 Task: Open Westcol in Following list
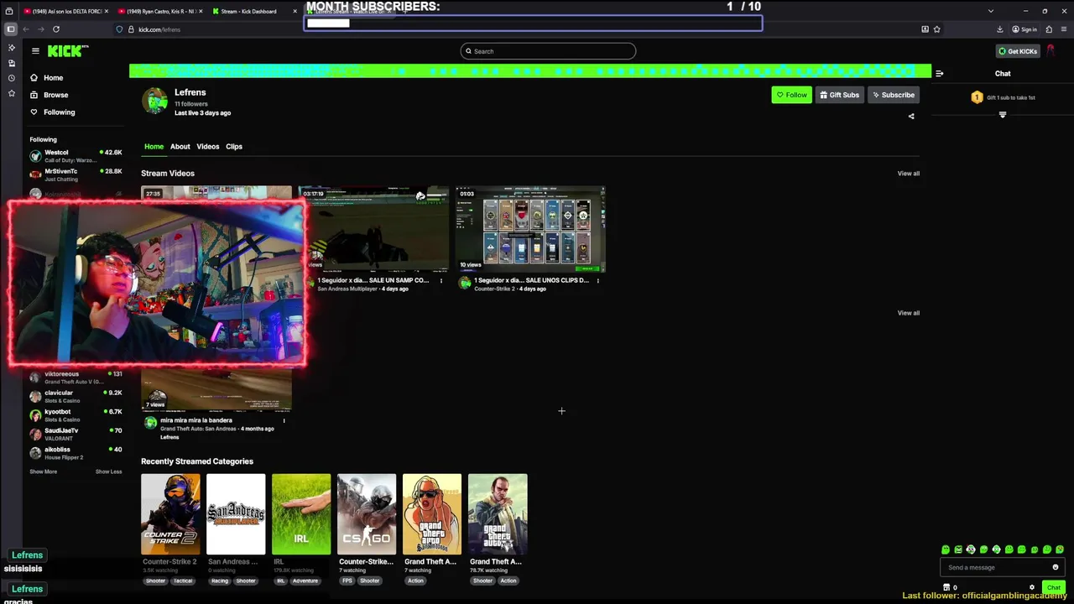[76, 156]
